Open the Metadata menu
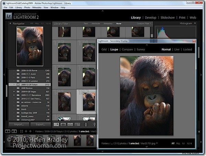 pyautogui.click(x=37, y=8)
